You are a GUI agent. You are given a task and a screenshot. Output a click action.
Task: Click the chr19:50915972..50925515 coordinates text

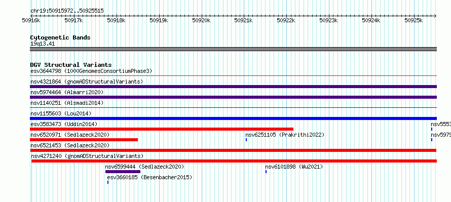click(67, 11)
